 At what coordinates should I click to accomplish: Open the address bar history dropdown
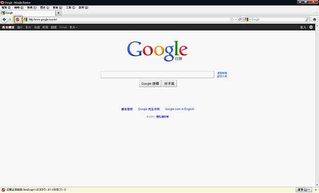click(236, 20)
